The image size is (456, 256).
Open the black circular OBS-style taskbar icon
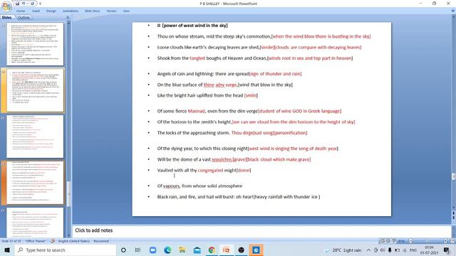point(241,250)
